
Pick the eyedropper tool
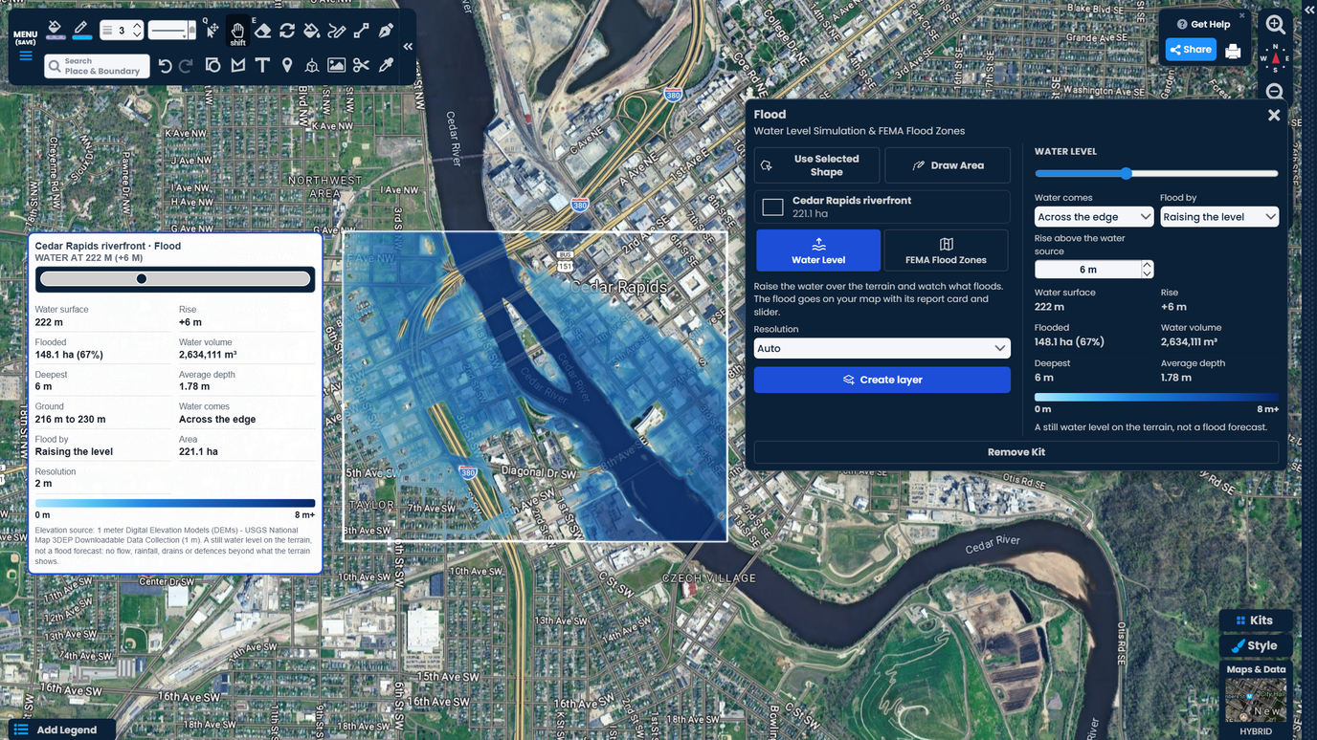click(387, 65)
